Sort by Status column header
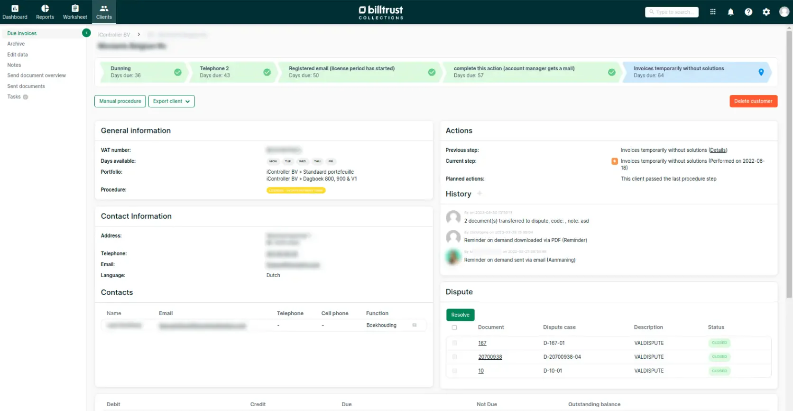The image size is (793, 411). coord(716,327)
